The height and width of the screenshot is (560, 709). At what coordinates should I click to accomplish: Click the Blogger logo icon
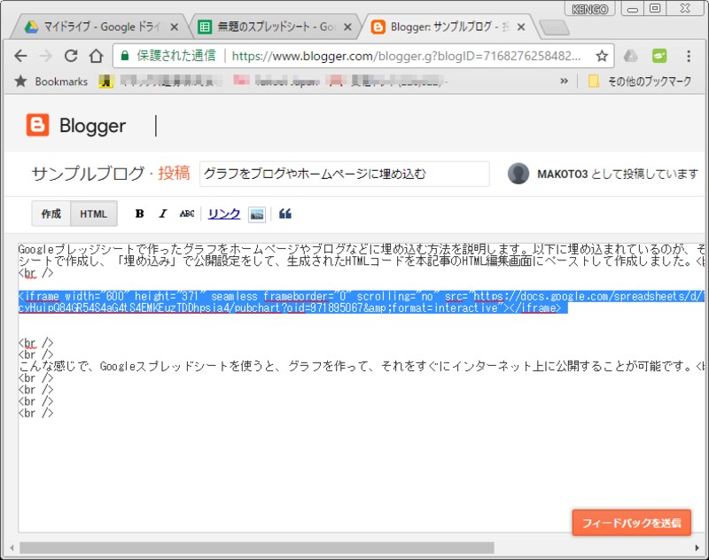pos(35,125)
